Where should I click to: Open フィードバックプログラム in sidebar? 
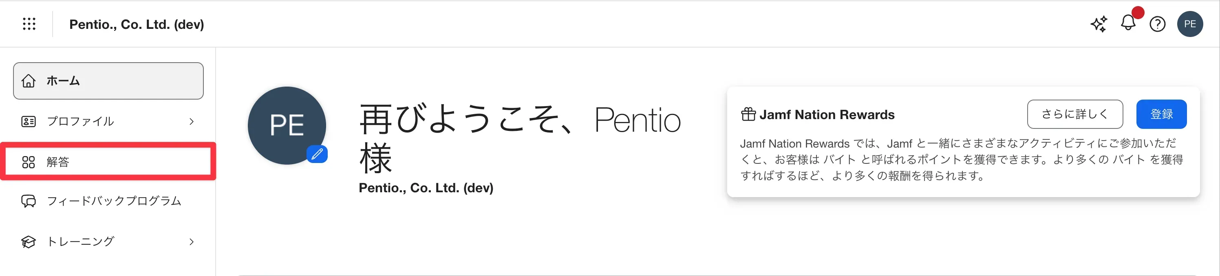(x=114, y=201)
